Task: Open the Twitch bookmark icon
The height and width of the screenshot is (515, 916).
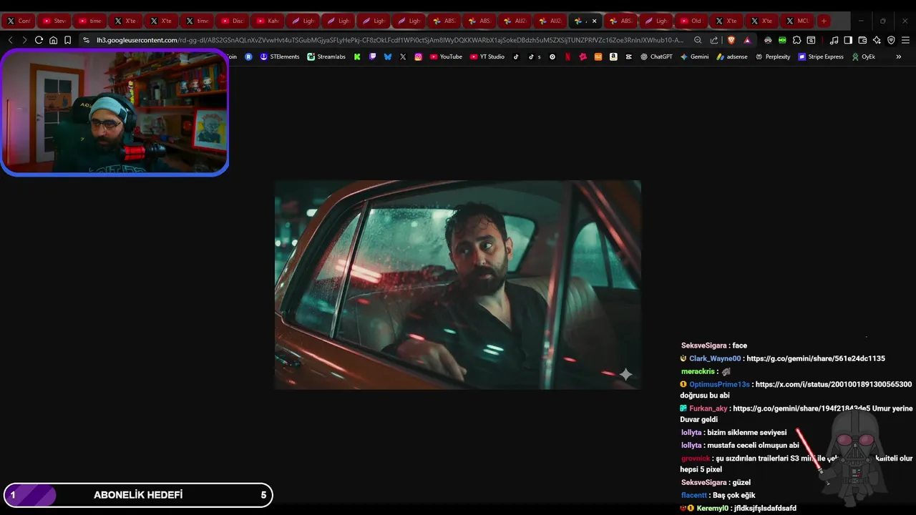Action: tap(372, 57)
